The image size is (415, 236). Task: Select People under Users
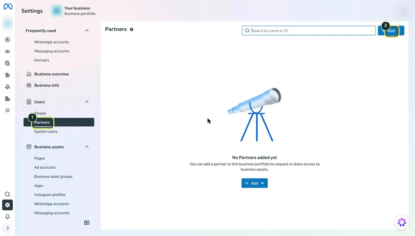click(x=40, y=113)
